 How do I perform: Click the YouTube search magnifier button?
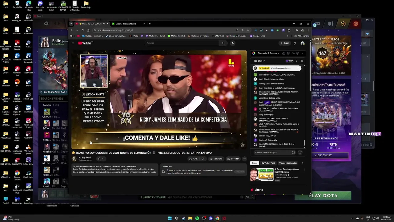pyautogui.click(x=223, y=43)
